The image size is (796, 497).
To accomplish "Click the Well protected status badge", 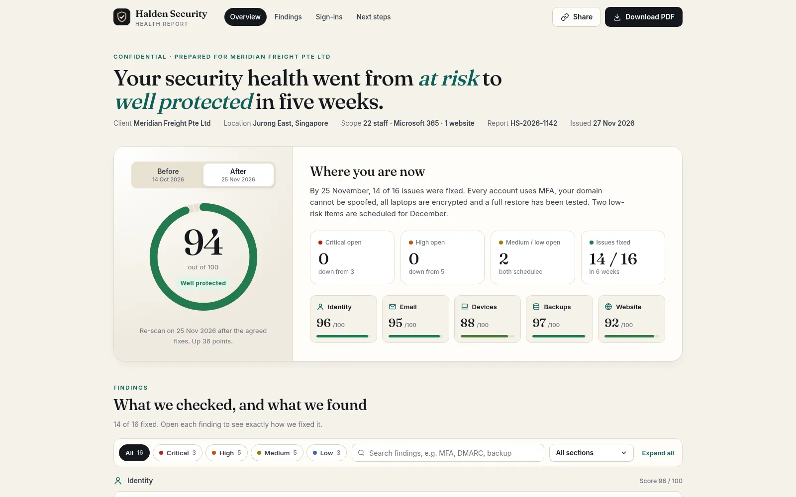I will 203,283.
